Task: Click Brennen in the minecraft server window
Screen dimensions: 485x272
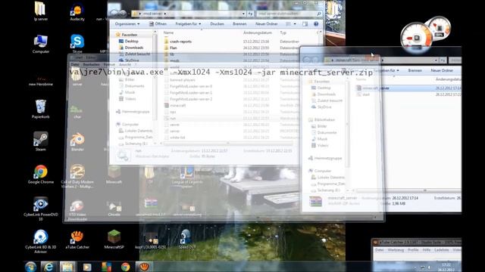Action: coord(415,70)
